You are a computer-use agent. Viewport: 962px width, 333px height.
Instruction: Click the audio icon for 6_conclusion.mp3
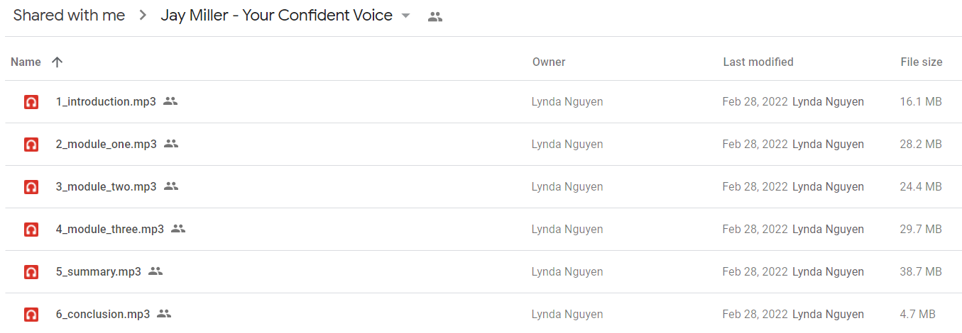(31, 315)
